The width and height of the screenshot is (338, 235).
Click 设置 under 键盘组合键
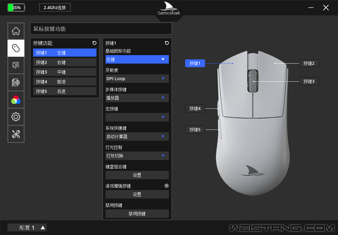pyautogui.click(x=137, y=175)
